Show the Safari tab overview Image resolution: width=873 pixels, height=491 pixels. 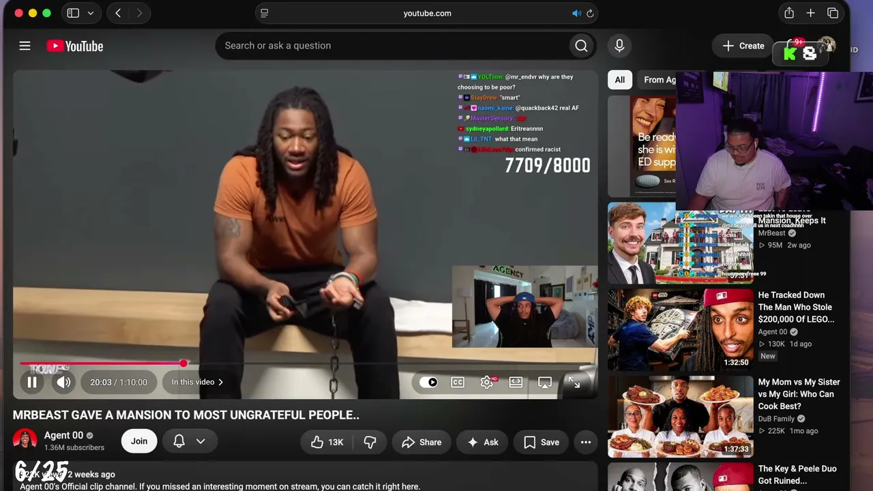click(833, 13)
